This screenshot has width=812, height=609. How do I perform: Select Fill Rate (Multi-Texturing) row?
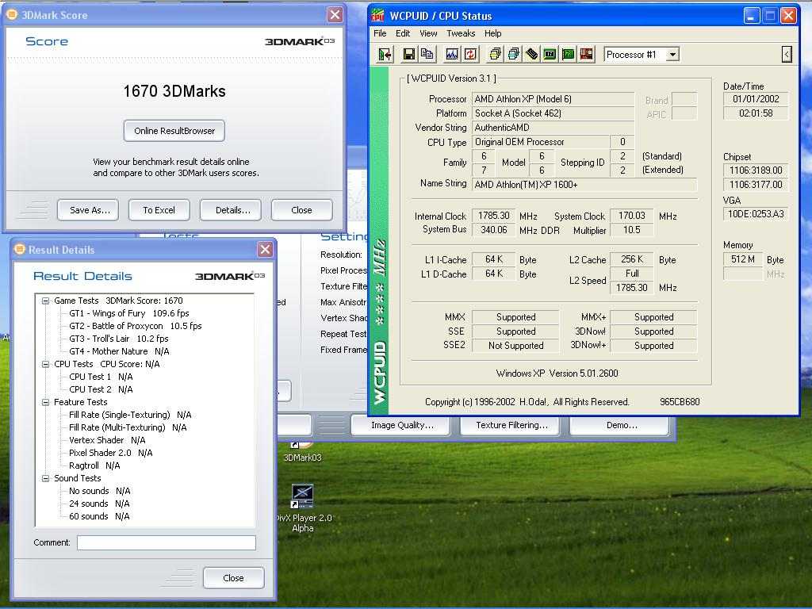click(128, 427)
